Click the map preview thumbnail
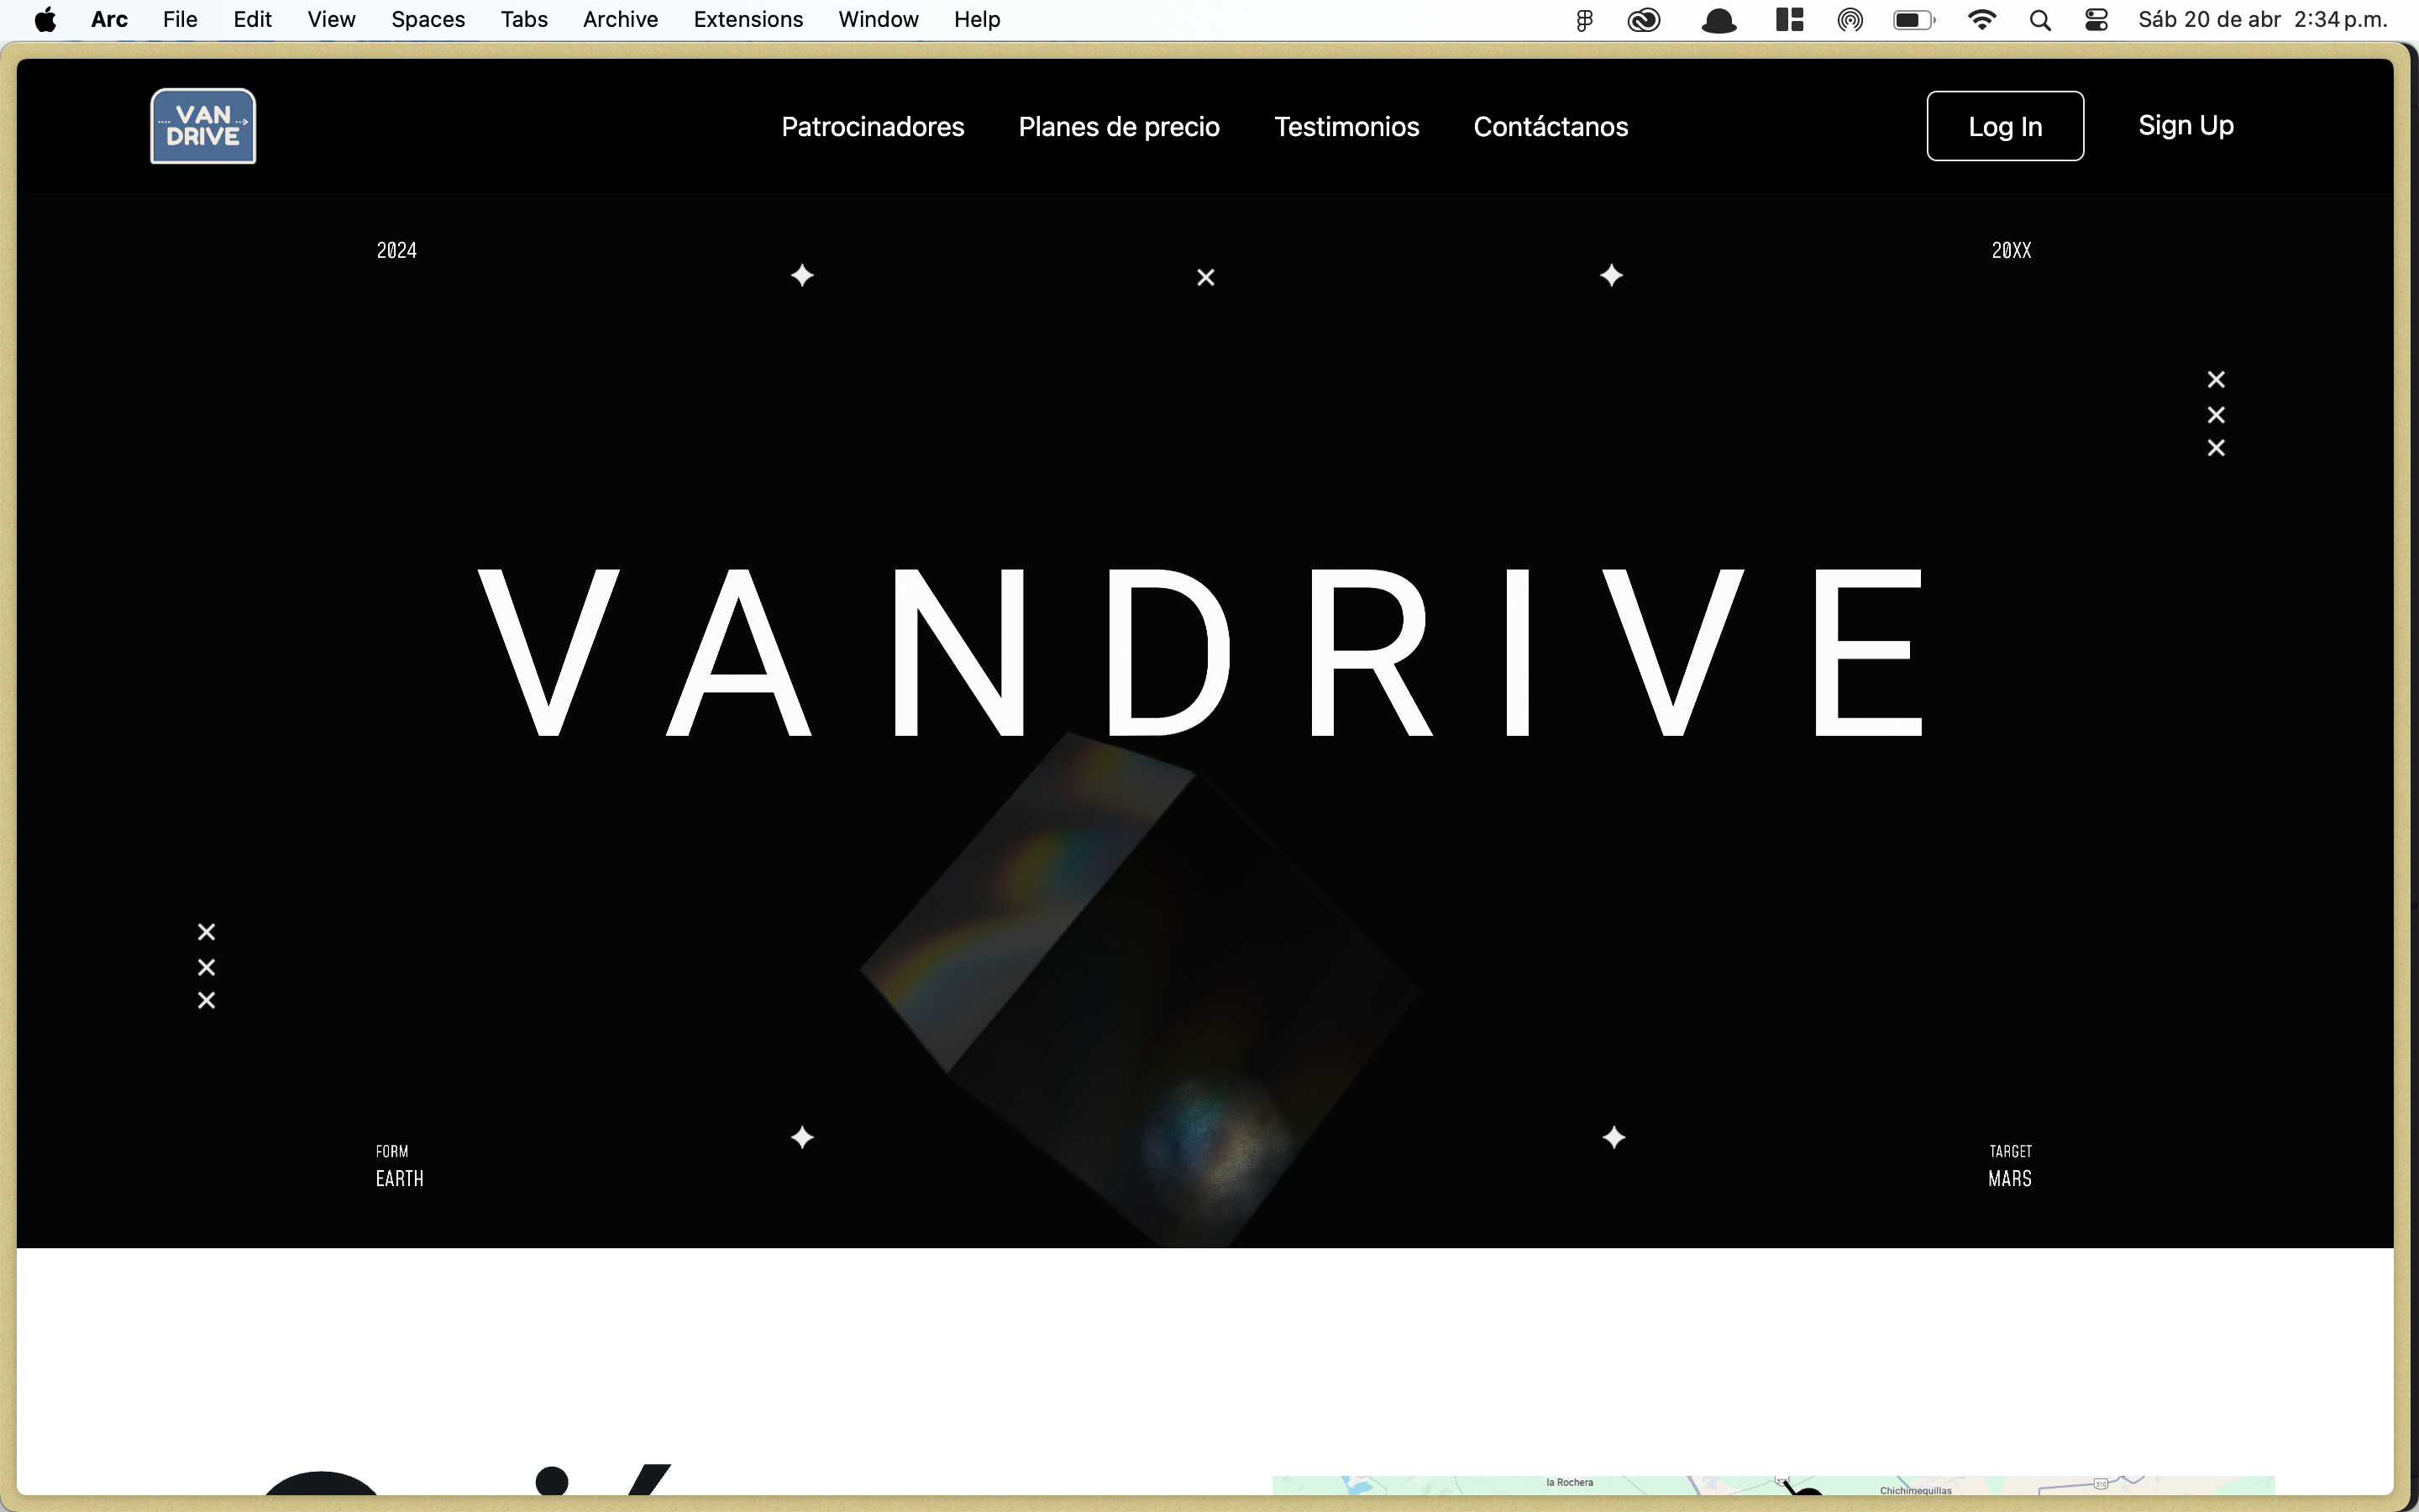Screen dimensions: 2419x1512 coord(1772,1485)
